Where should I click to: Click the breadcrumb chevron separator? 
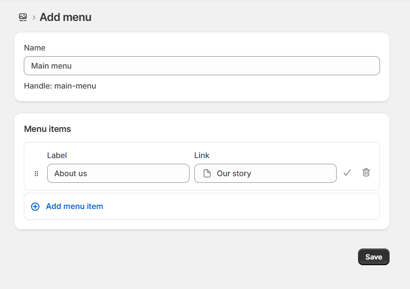(34, 18)
